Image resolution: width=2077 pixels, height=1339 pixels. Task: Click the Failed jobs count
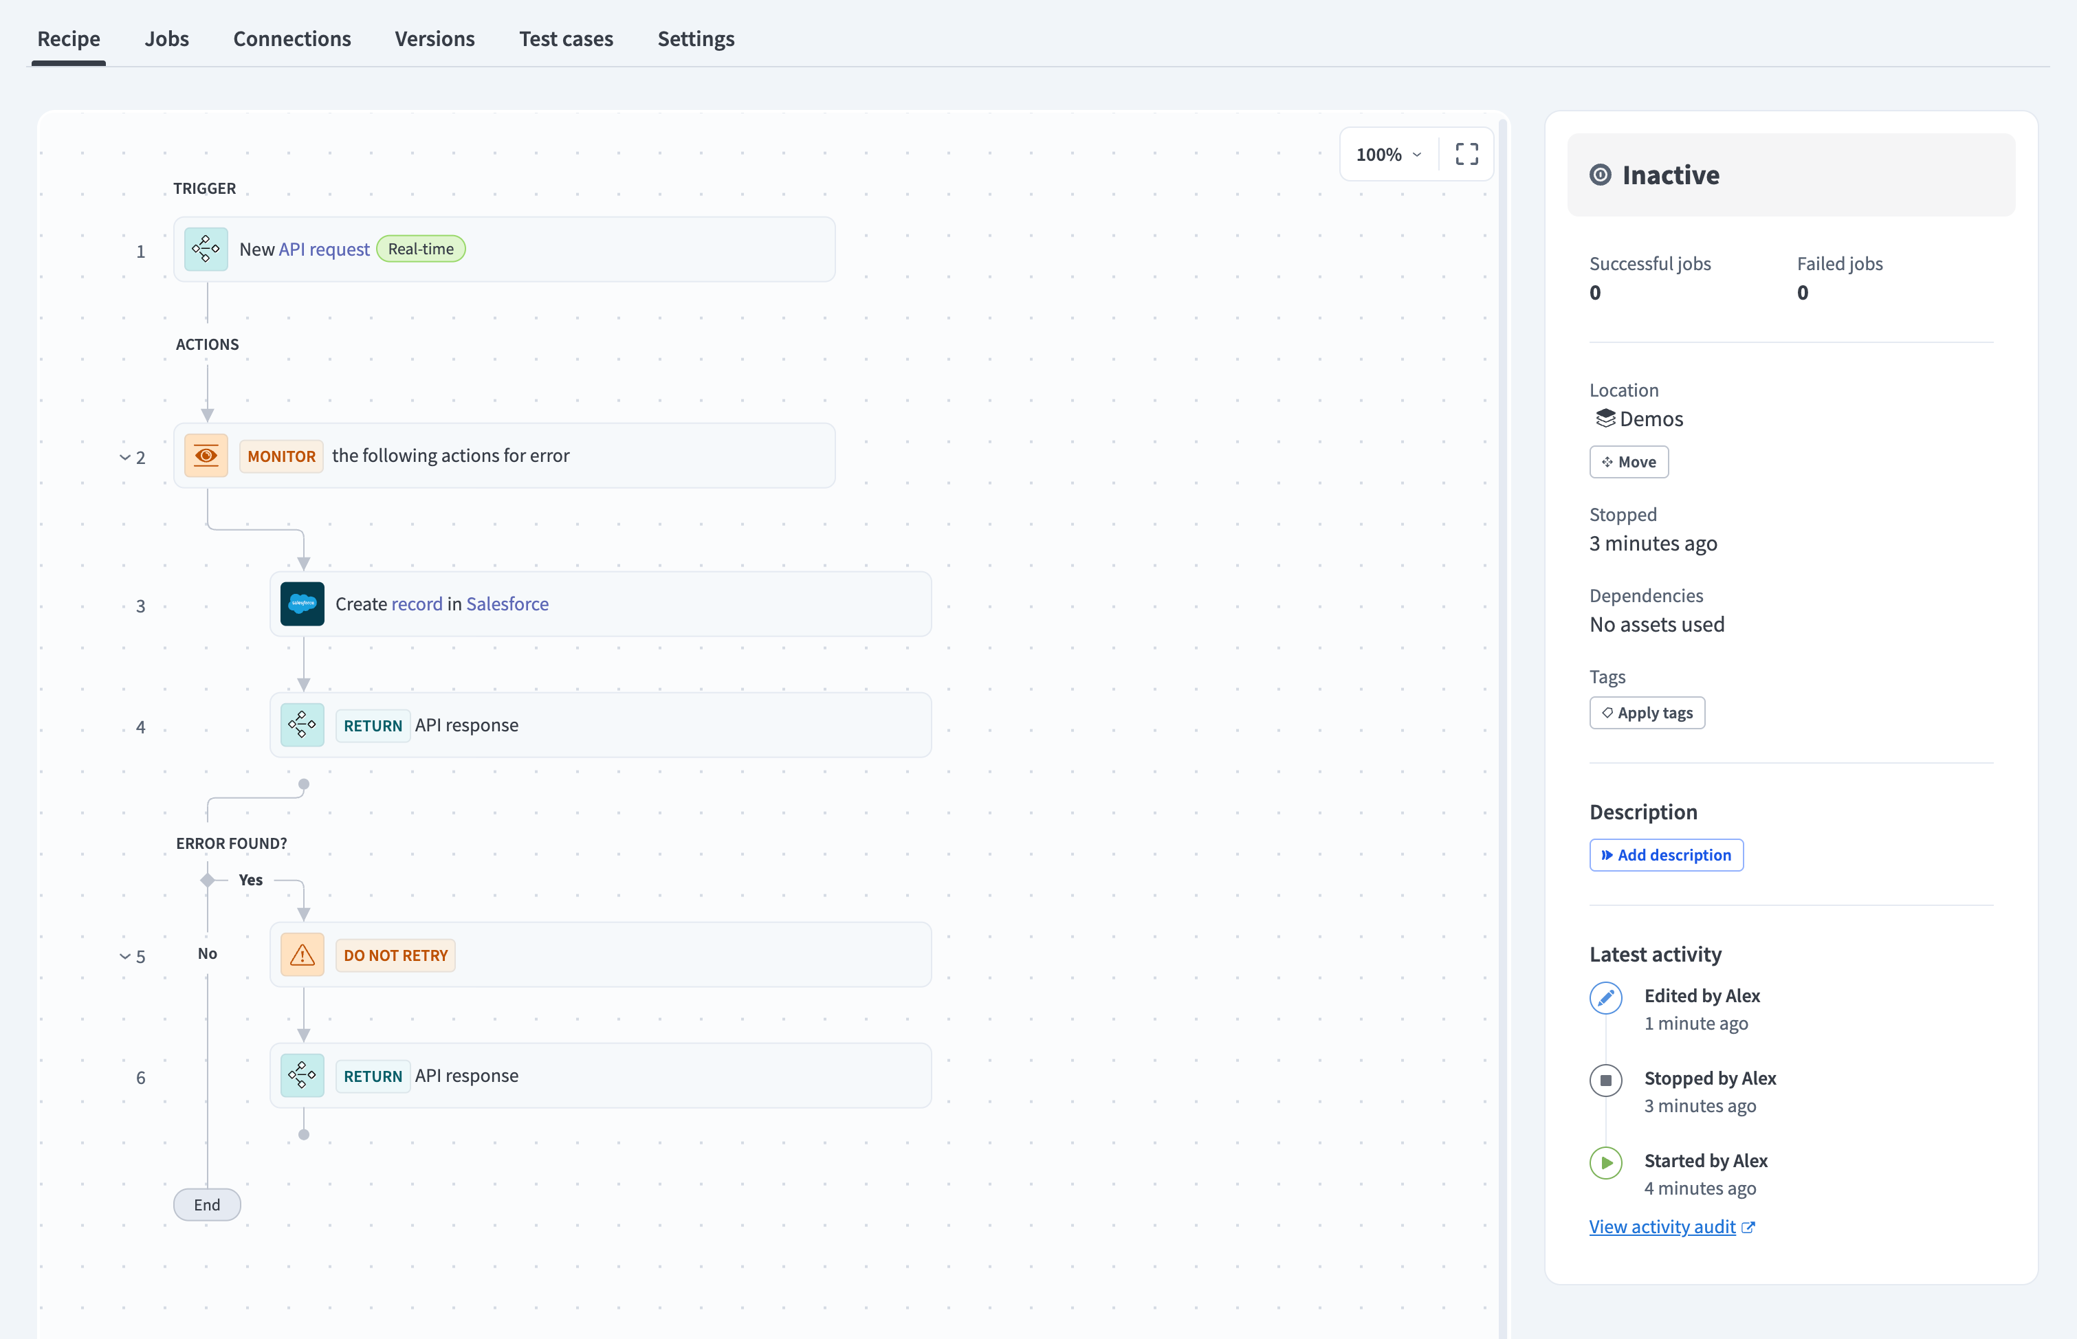[1803, 293]
